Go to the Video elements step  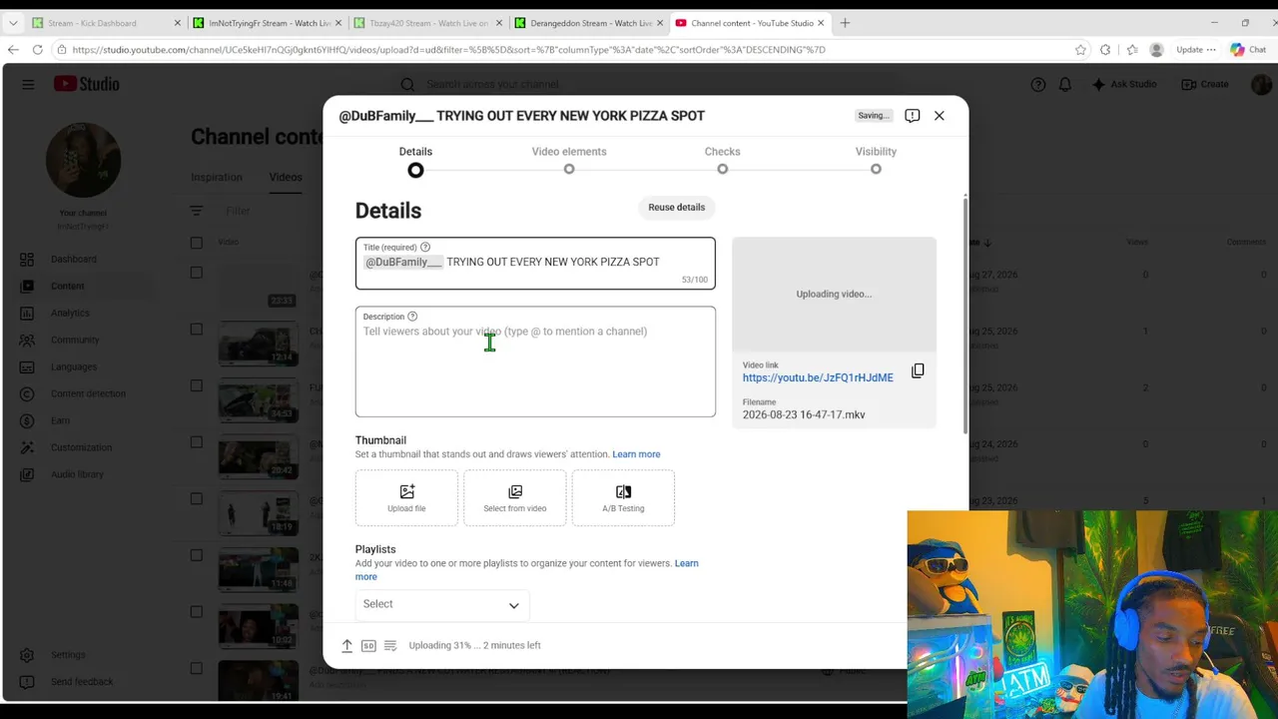(x=569, y=160)
